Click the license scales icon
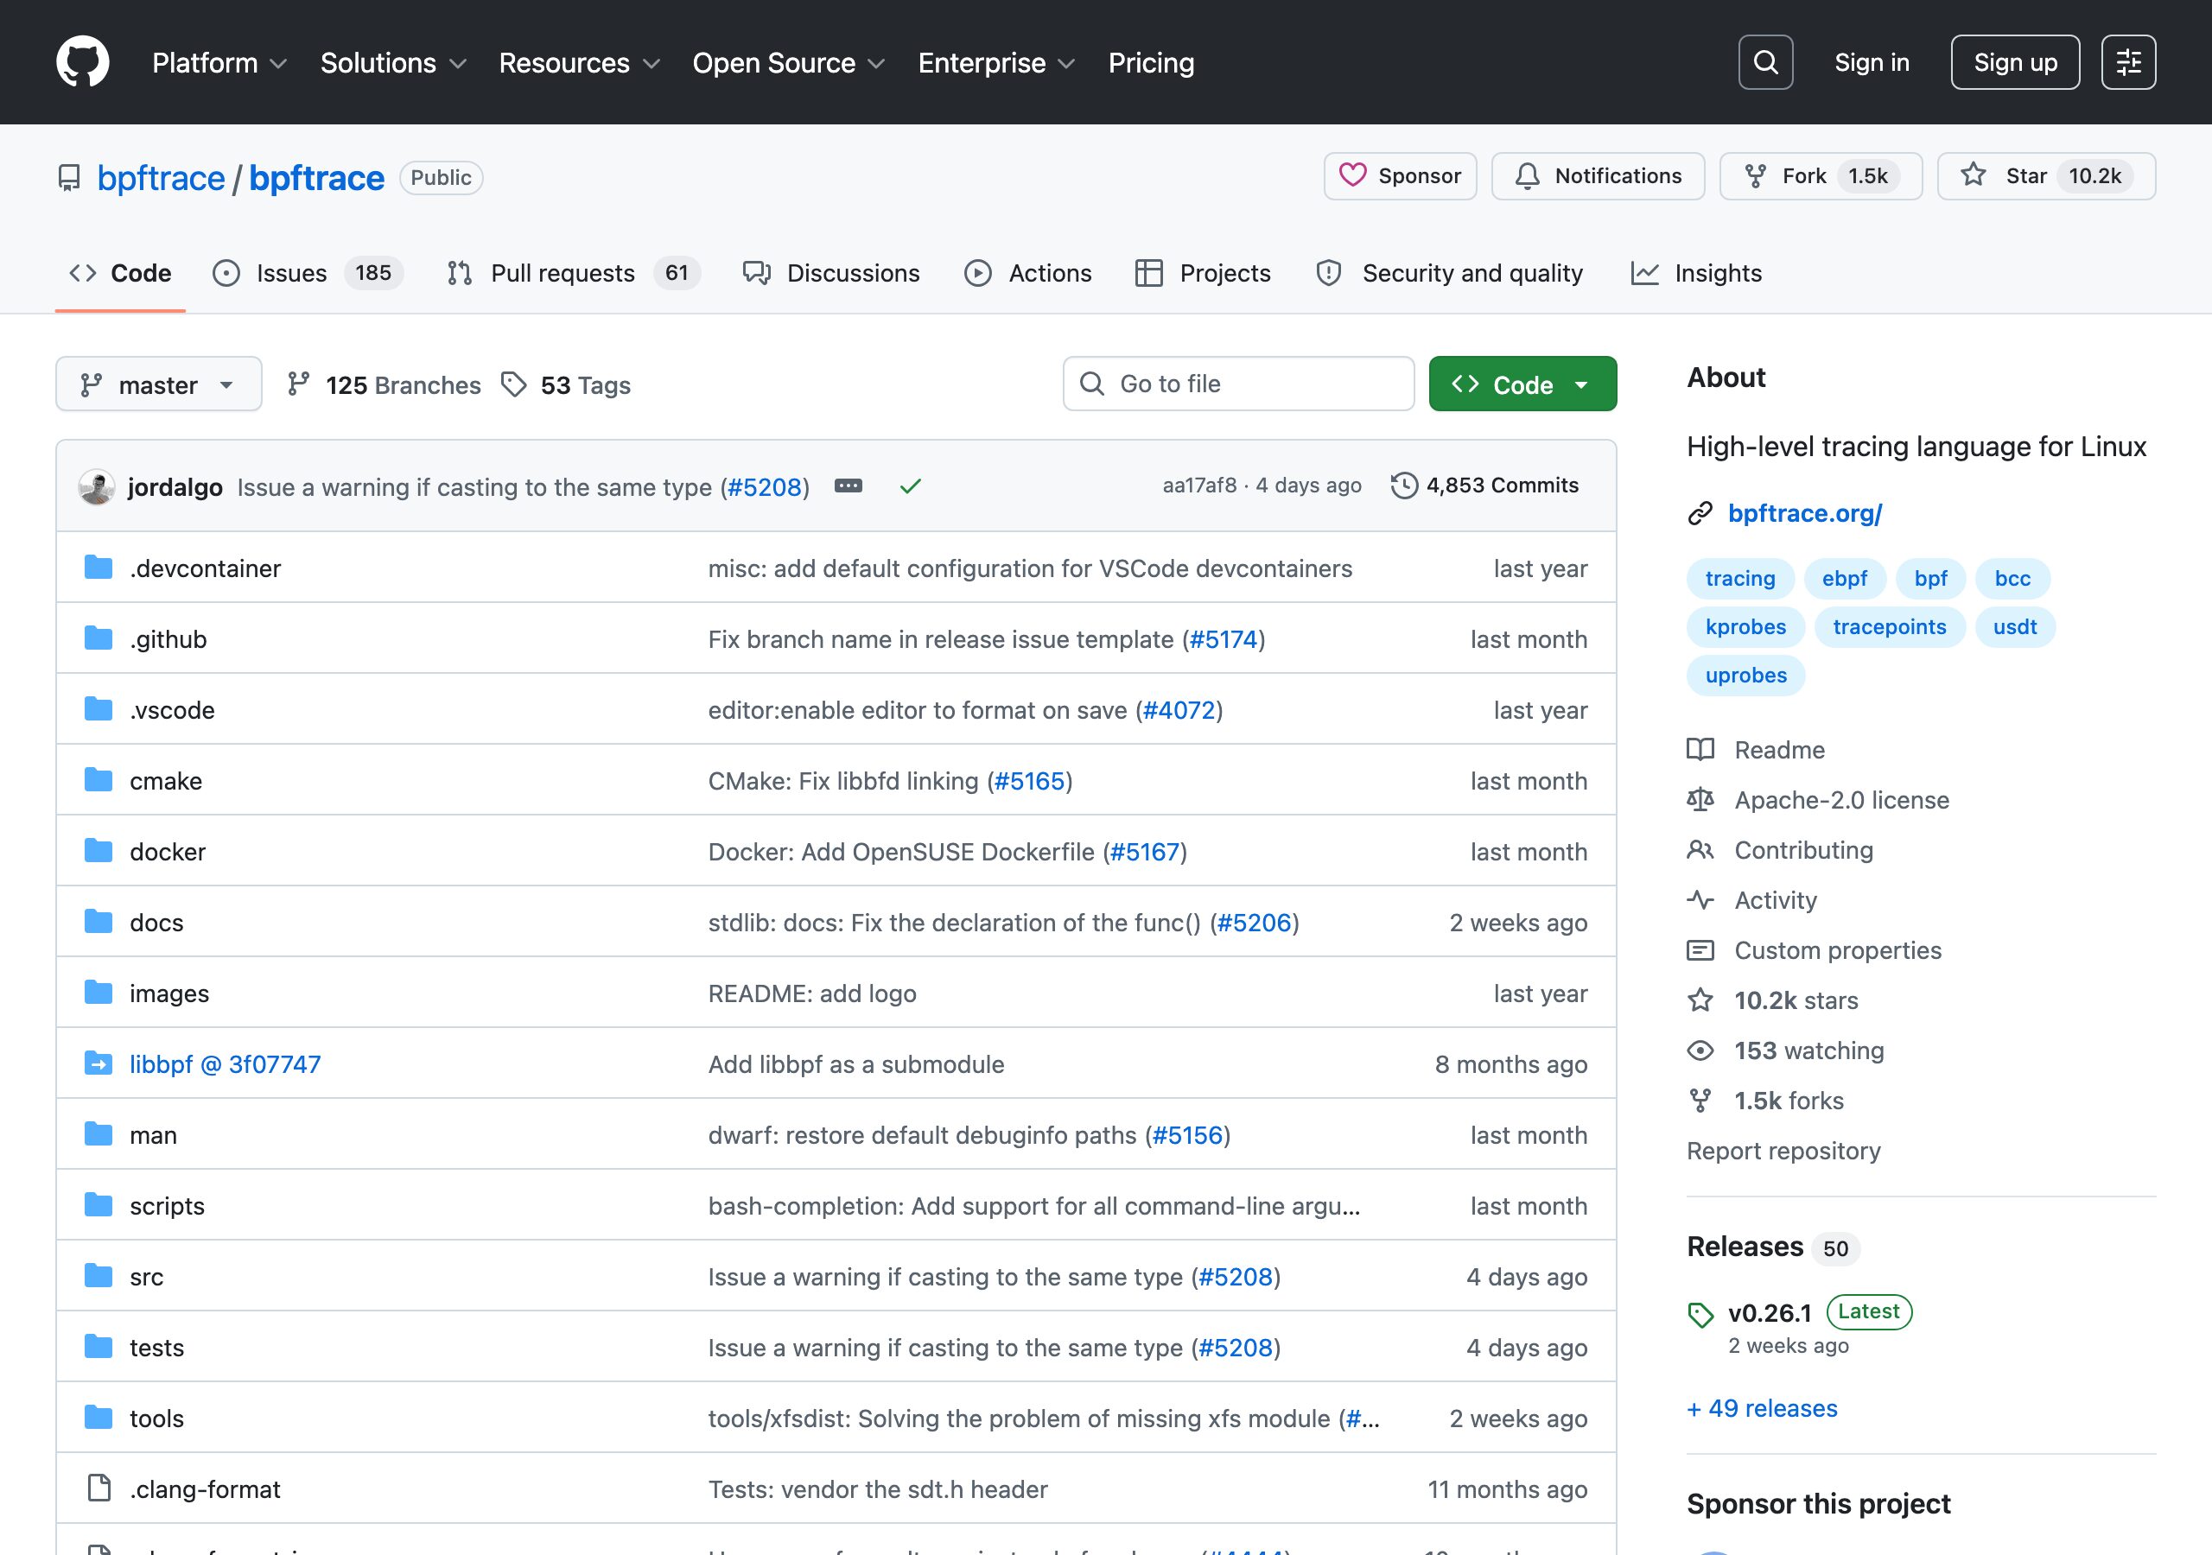The height and width of the screenshot is (1555, 2212). tap(1700, 800)
